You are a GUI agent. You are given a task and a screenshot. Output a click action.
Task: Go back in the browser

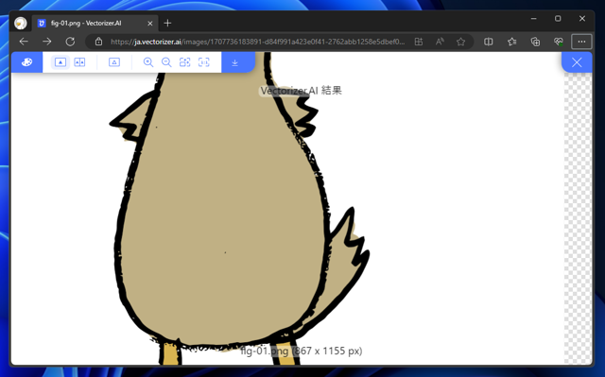click(24, 42)
